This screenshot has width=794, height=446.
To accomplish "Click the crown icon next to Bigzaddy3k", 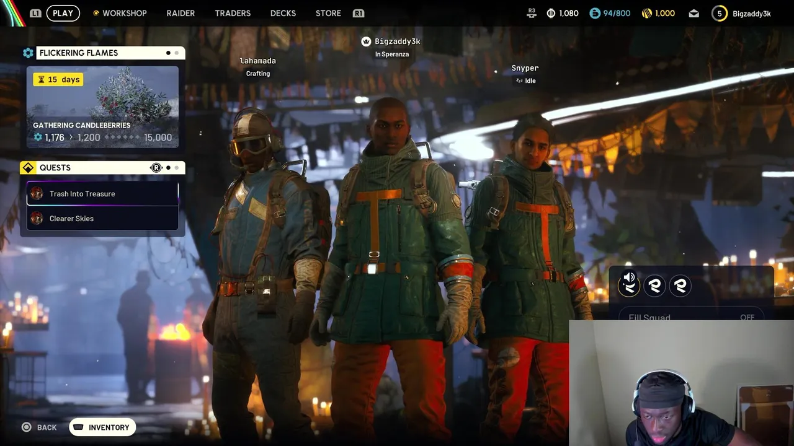I will (x=366, y=42).
